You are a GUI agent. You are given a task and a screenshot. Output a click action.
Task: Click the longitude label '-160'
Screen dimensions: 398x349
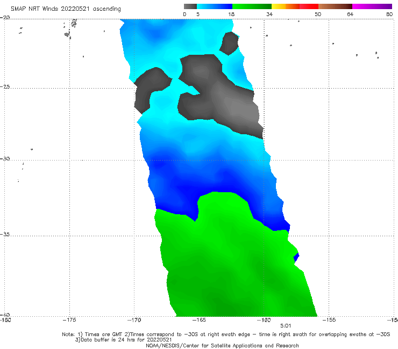tap(264, 320)
